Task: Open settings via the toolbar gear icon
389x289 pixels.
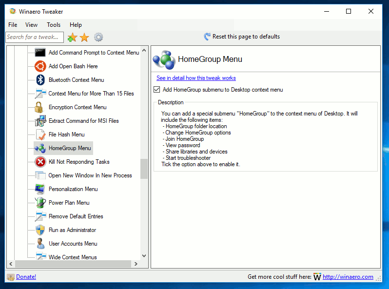Action: tap(98, 37)
